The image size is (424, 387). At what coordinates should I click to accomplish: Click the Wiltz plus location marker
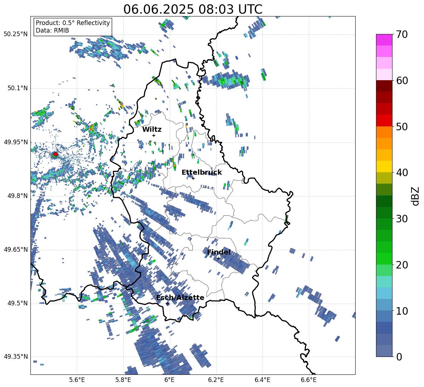pos(154,135)
